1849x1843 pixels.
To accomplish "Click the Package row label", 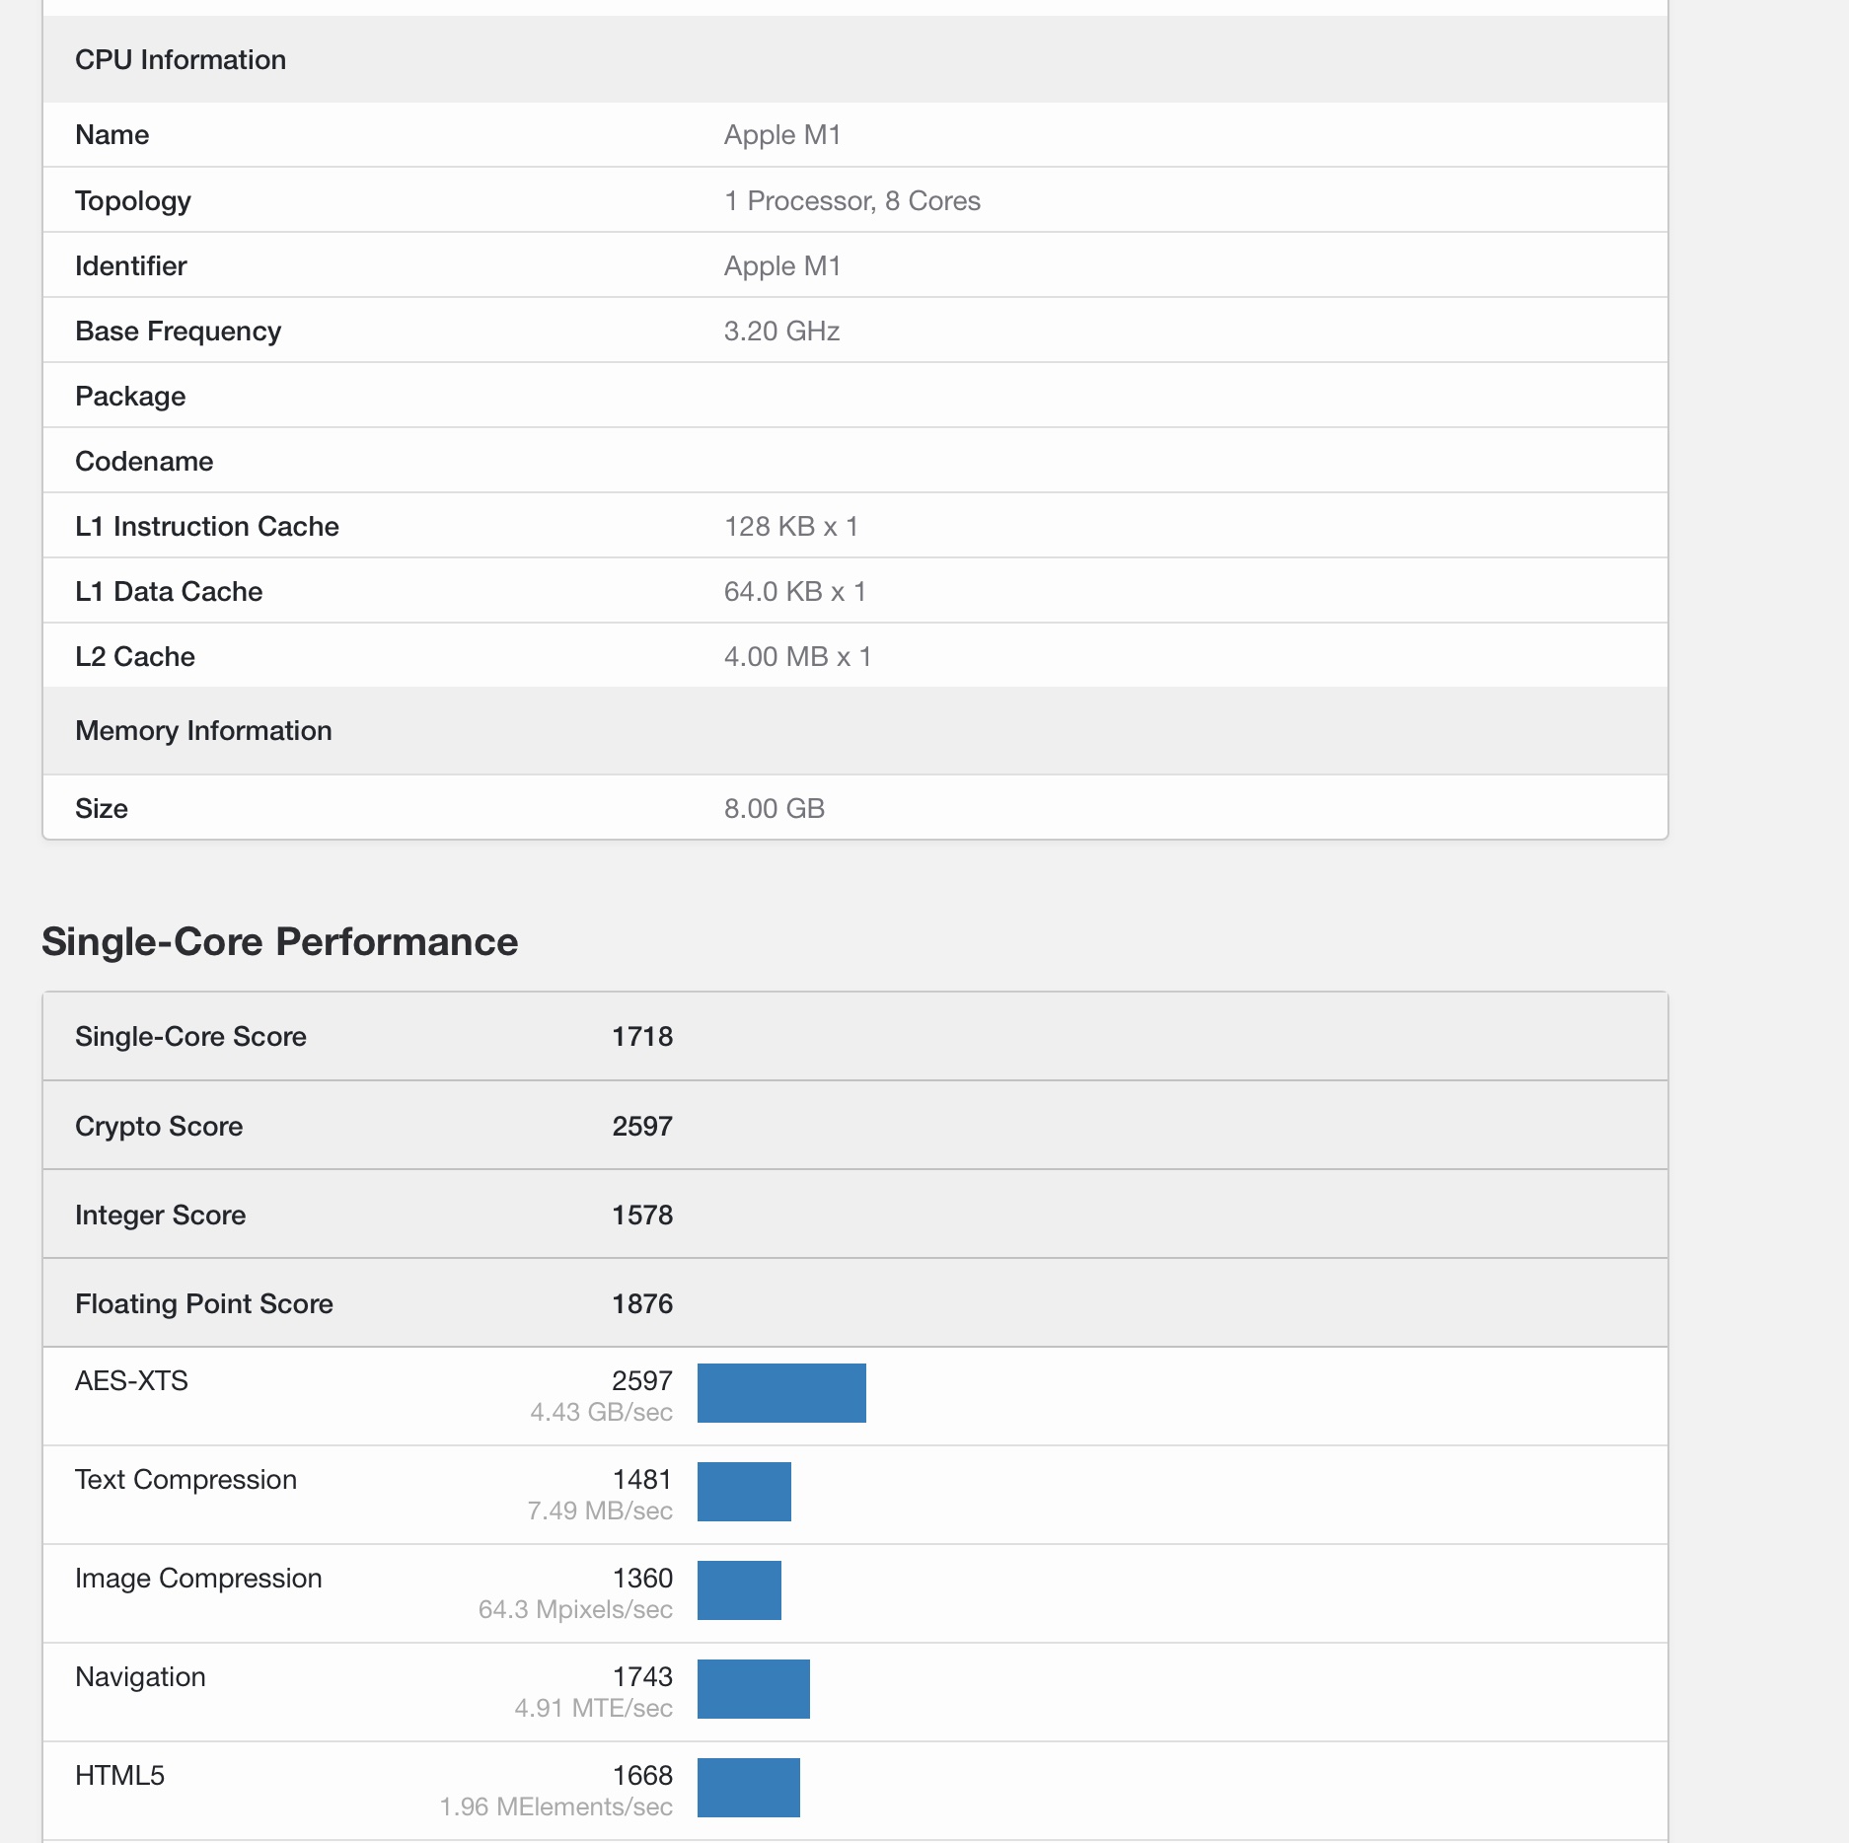I will pos(130,396).
